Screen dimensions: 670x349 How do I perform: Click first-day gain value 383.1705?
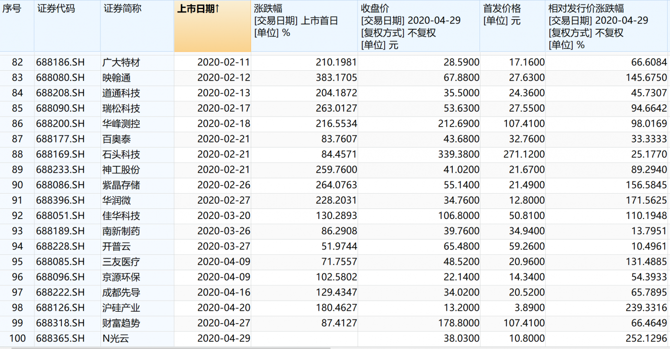pyautogui.click(x=336, y=78)
